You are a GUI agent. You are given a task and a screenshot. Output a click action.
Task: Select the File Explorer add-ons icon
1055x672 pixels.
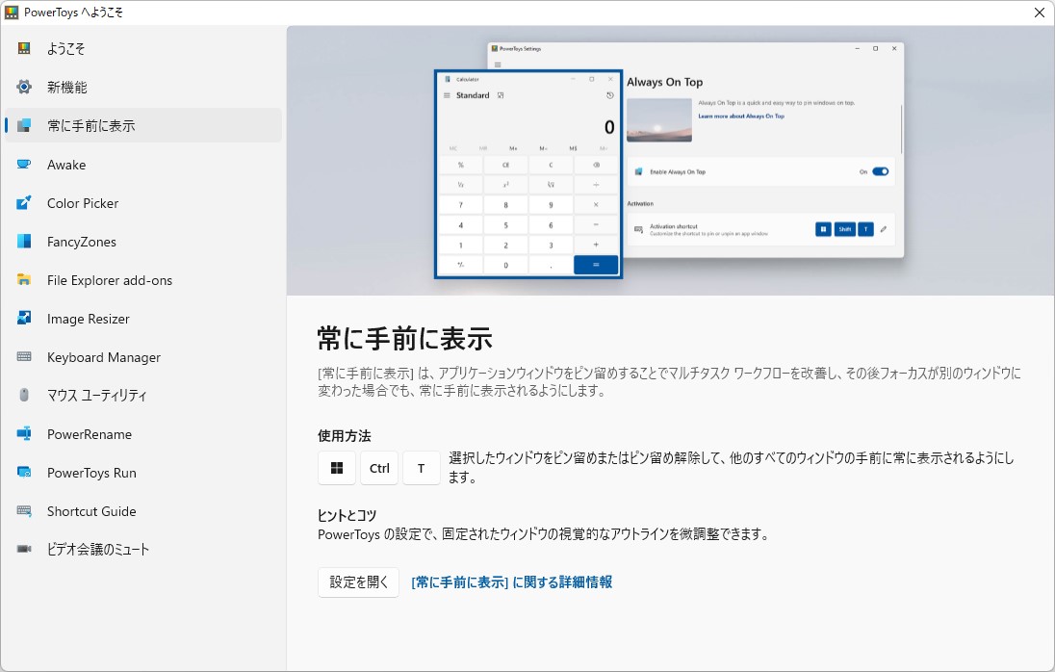(x=26, y=280)
